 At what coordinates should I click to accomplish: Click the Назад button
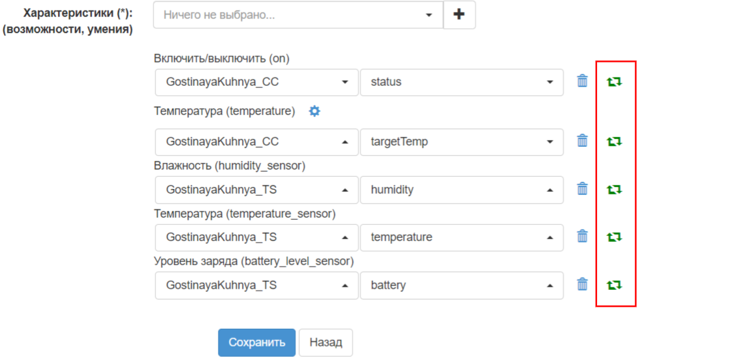[x=326, y=343]
